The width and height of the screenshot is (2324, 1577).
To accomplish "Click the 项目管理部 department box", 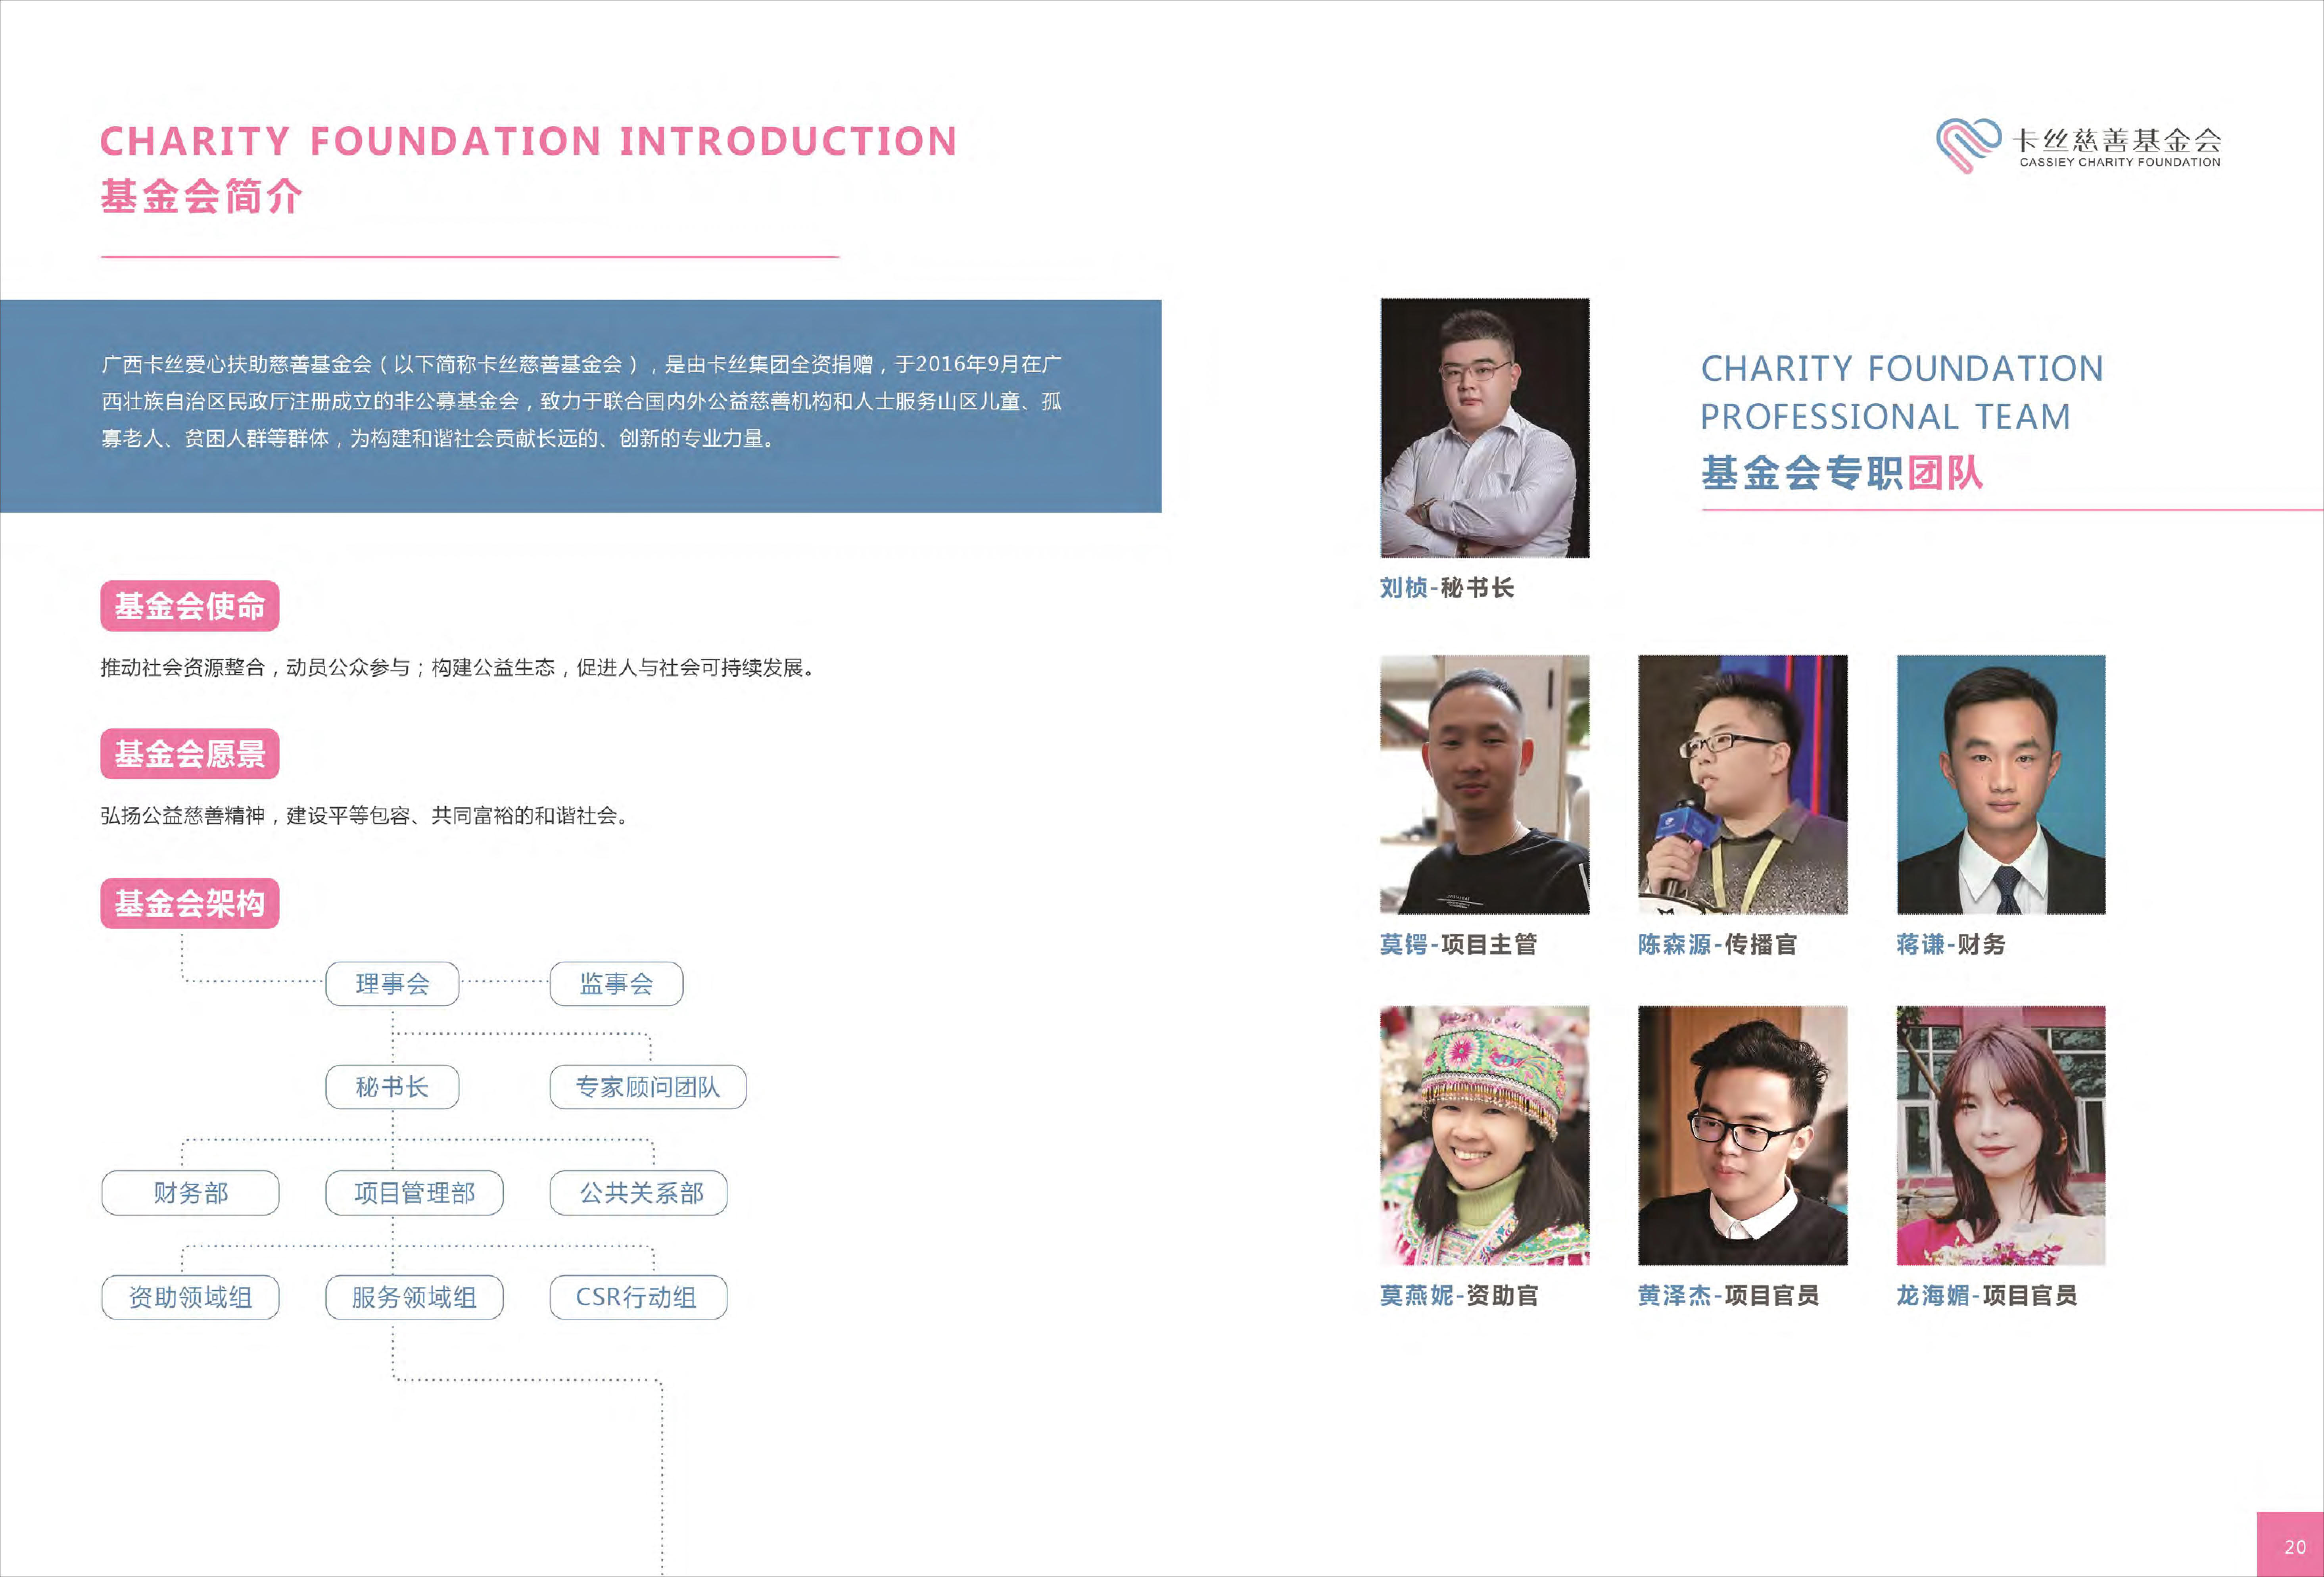I will [414, 1193].
